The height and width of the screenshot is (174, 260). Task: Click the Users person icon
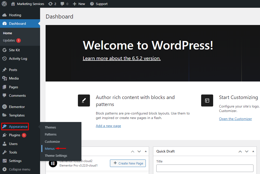click(x=5, y=144)
